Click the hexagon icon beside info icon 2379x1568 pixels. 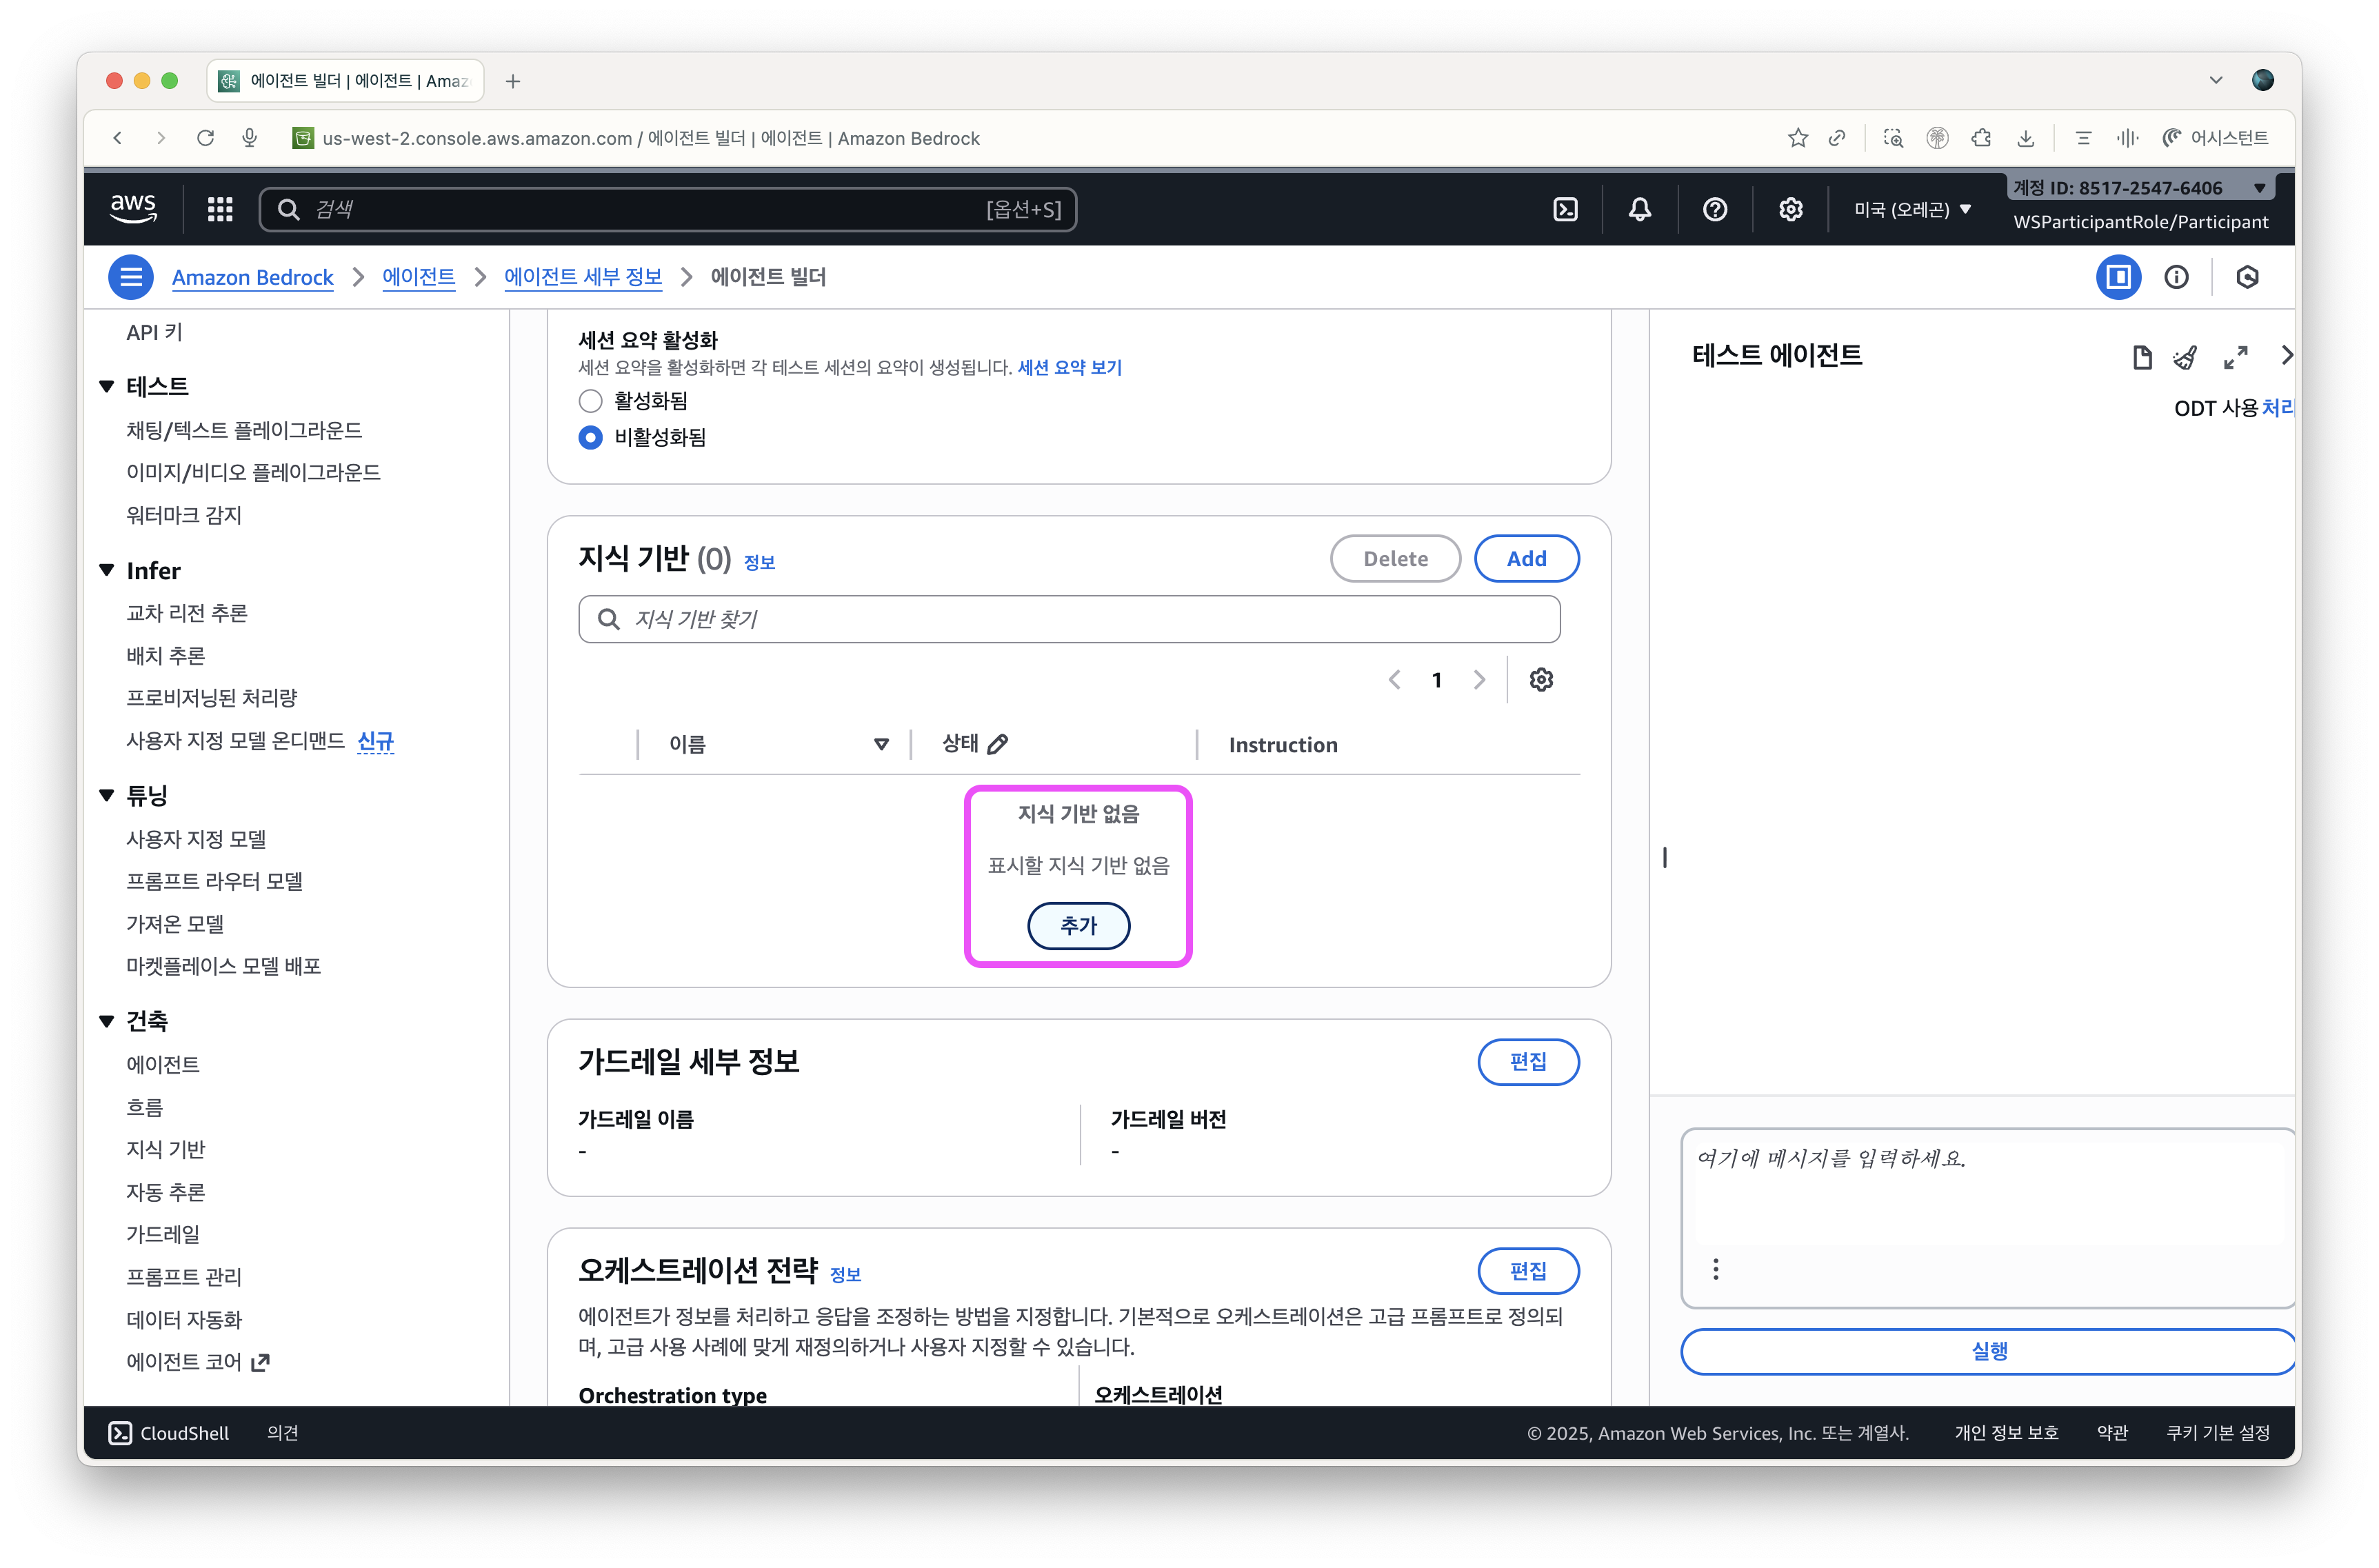(2247, 277)
